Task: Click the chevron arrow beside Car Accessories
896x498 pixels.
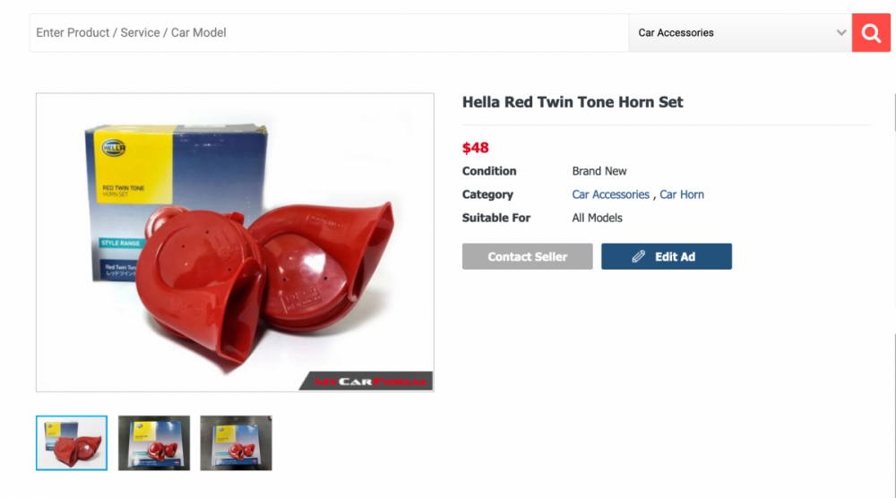Action: pyautogui.click(x=841, y=33)
